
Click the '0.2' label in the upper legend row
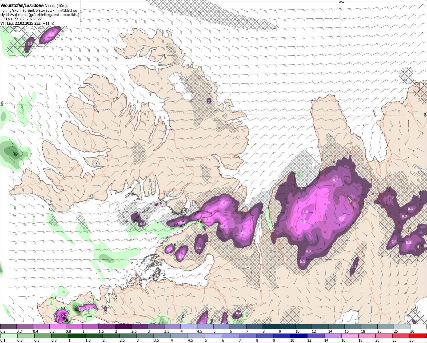(x=3, y=331)
